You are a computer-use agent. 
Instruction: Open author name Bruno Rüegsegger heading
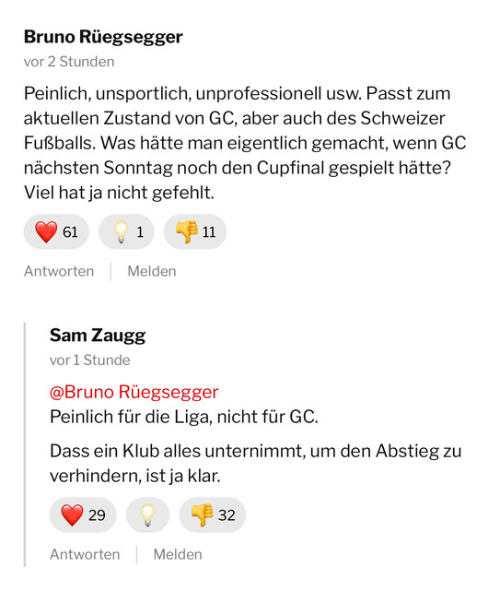click(x=103, y=37)
